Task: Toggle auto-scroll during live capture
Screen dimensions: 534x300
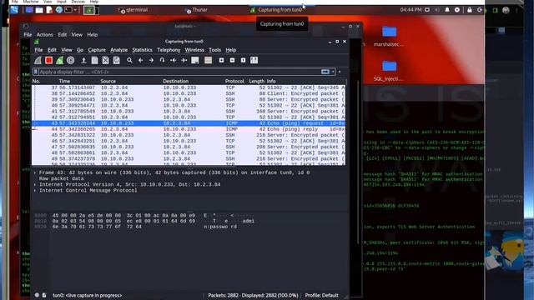Action: (x=194, y=60)
